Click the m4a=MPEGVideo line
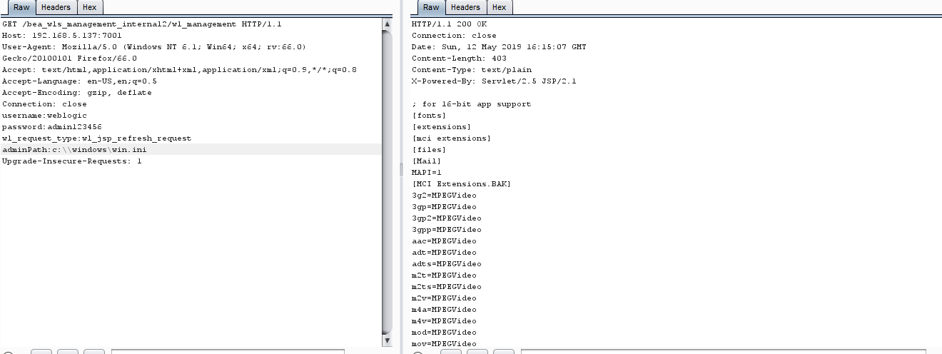This screenshot has width=942, height=354. coord(444,309)
